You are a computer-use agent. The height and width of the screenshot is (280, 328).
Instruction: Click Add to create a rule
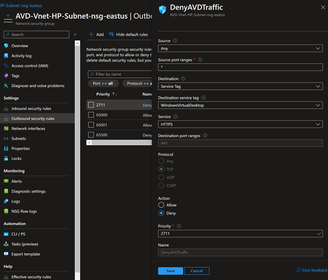click(96, 34)
